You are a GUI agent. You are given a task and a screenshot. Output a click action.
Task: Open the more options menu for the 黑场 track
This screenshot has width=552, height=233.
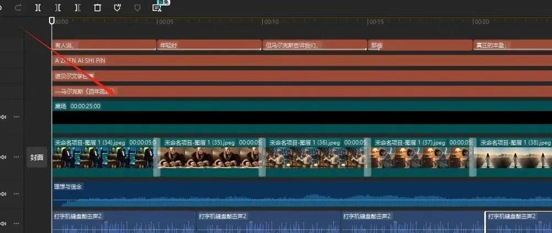coord(17,116)
